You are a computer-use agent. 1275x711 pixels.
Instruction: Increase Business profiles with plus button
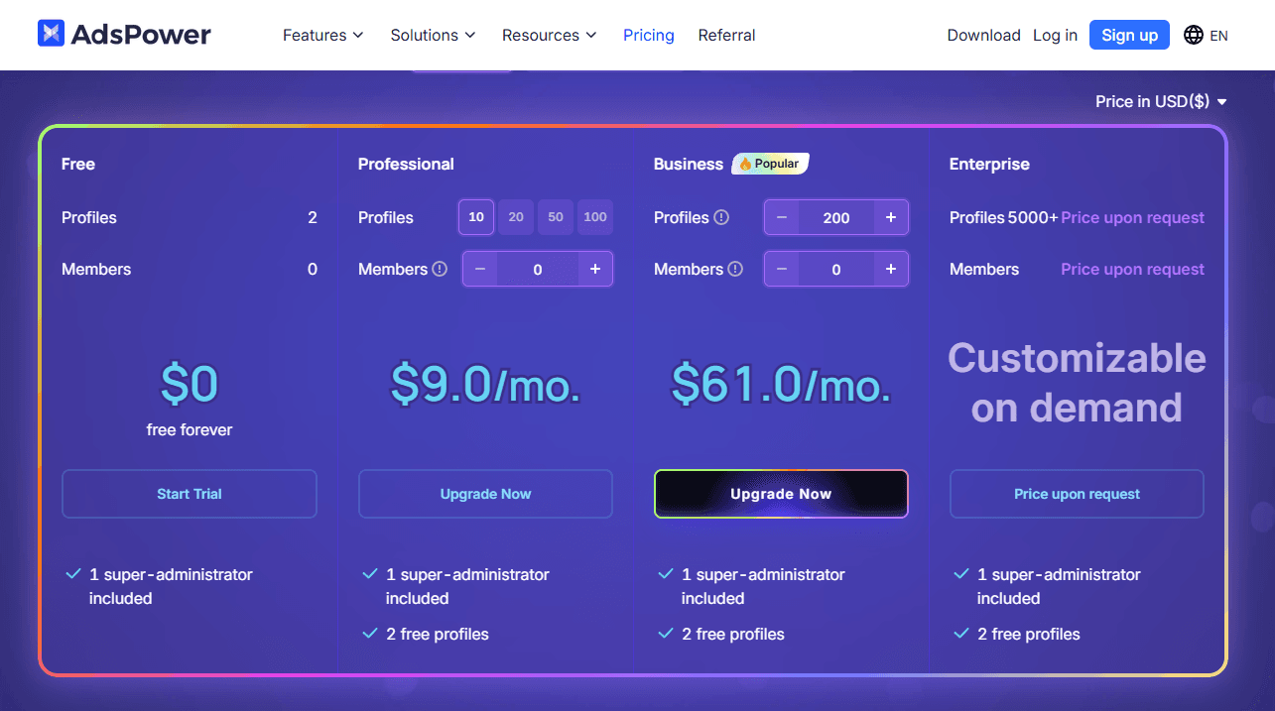[x=890, y=217]
